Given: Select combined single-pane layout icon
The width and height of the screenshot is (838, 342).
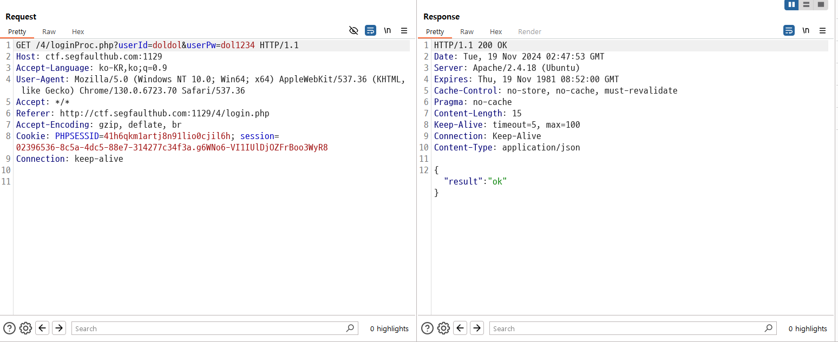Looking at the screenshot, I should pyautogui.click(x=821, y=4).
